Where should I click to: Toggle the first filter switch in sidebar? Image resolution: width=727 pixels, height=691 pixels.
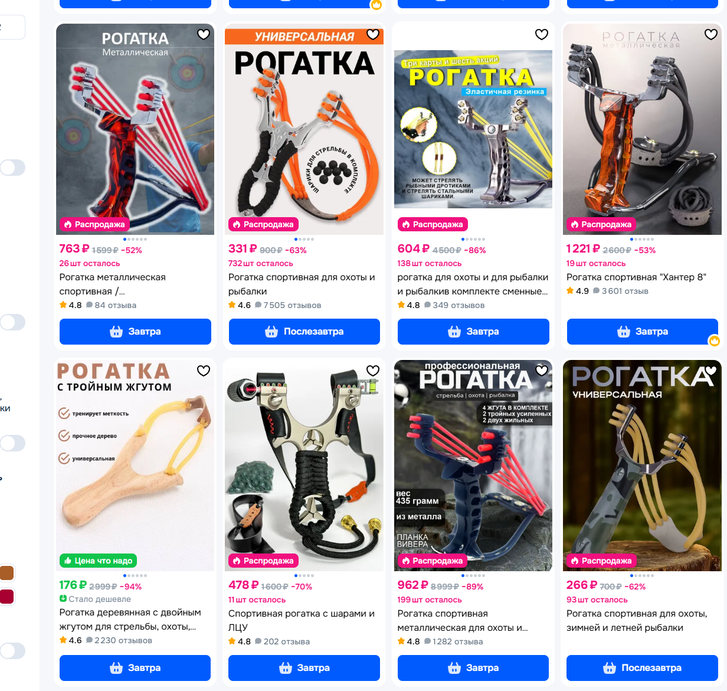point(12,168)
